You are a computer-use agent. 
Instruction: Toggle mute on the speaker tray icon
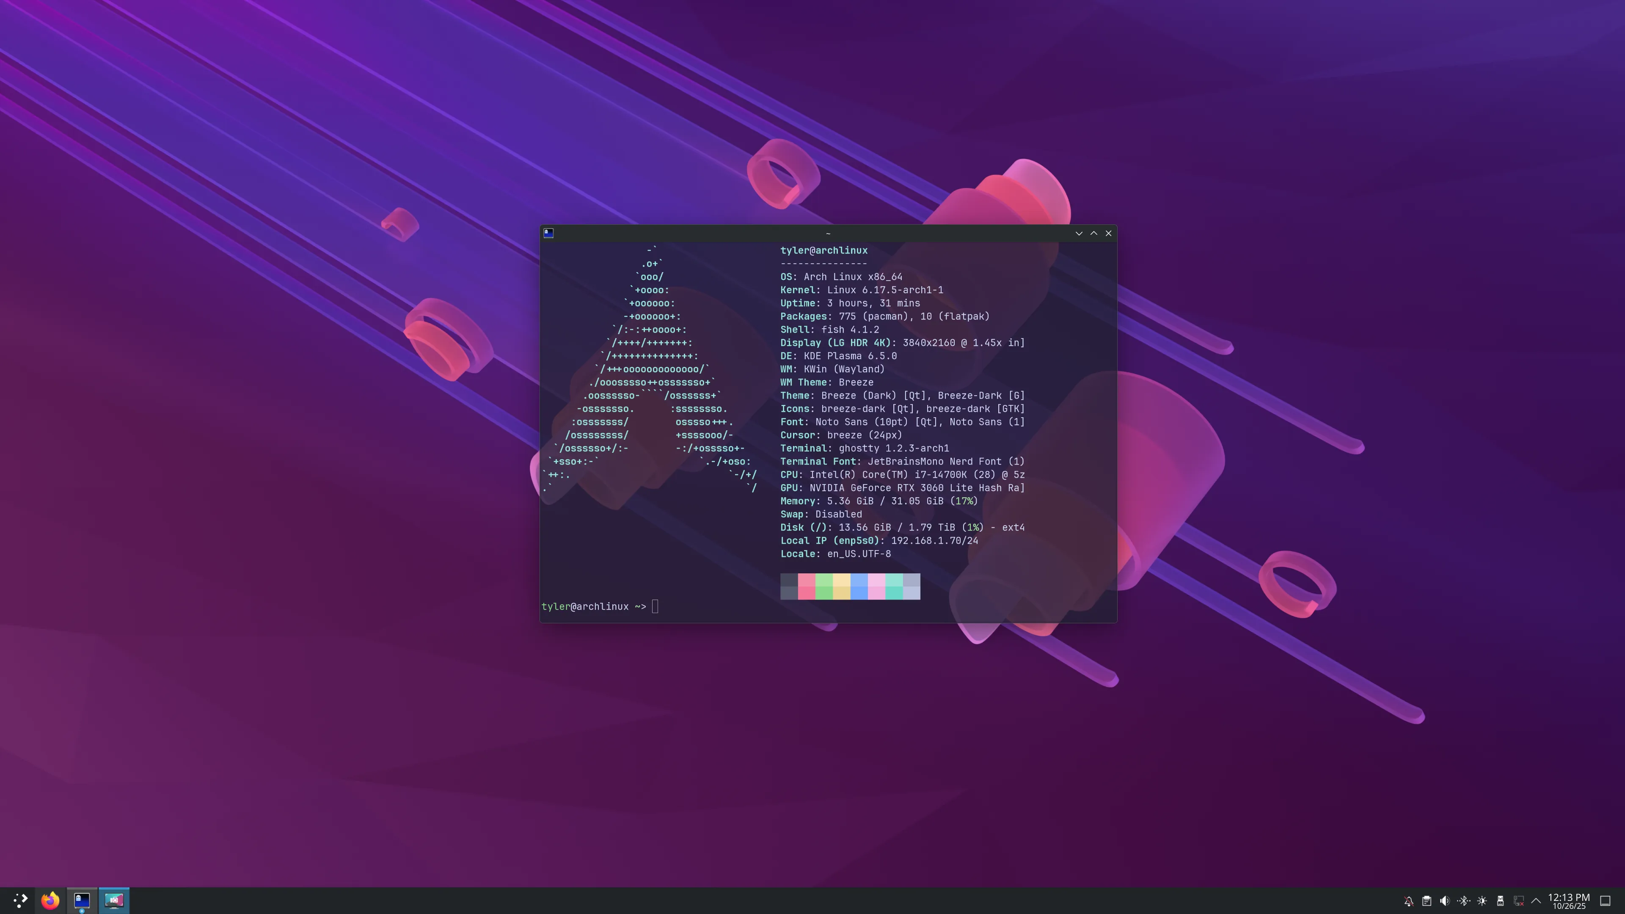(x=1445, y=901)
